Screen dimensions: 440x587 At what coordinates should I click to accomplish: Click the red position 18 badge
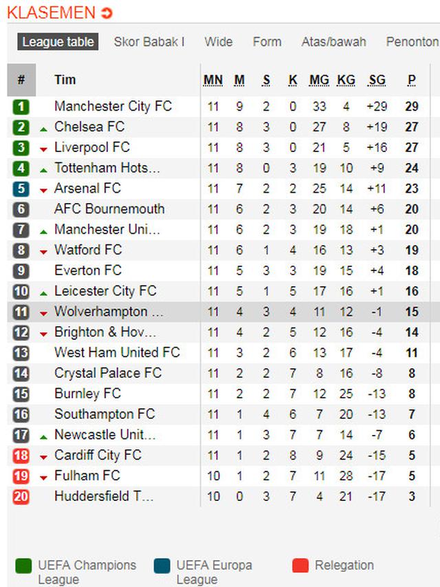21,456
